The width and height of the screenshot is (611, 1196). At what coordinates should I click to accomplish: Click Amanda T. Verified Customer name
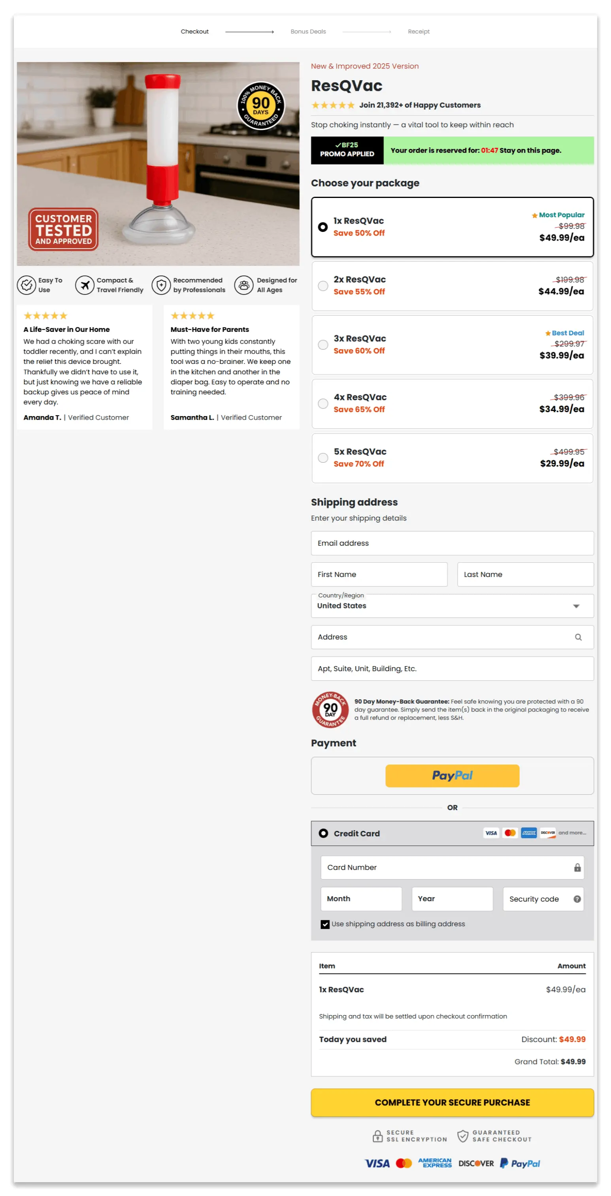76,417
